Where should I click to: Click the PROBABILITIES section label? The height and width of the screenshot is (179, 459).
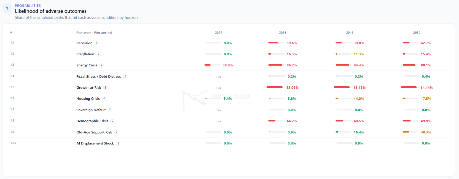point(28,6)
